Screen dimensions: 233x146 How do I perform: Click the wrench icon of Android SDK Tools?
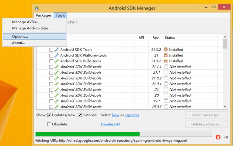point(57,50)
